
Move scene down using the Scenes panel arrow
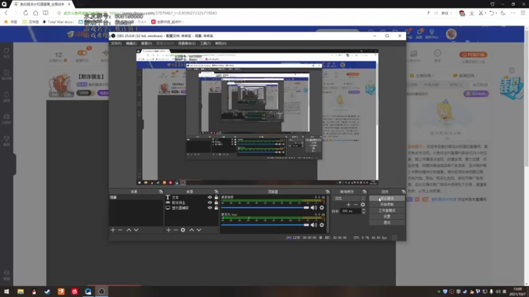pos(136,230)
